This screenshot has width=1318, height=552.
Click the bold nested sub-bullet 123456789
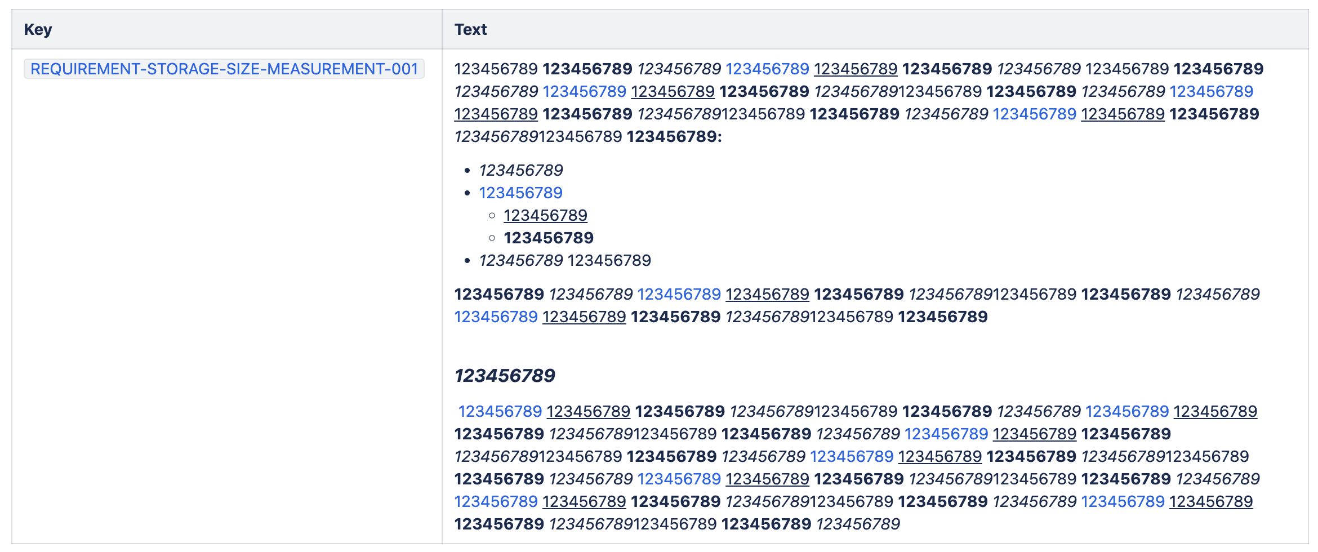(549, 238)
